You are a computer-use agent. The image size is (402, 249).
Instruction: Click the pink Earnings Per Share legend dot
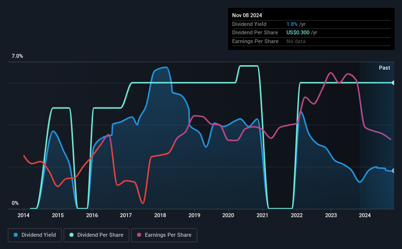tap(139, 235)
